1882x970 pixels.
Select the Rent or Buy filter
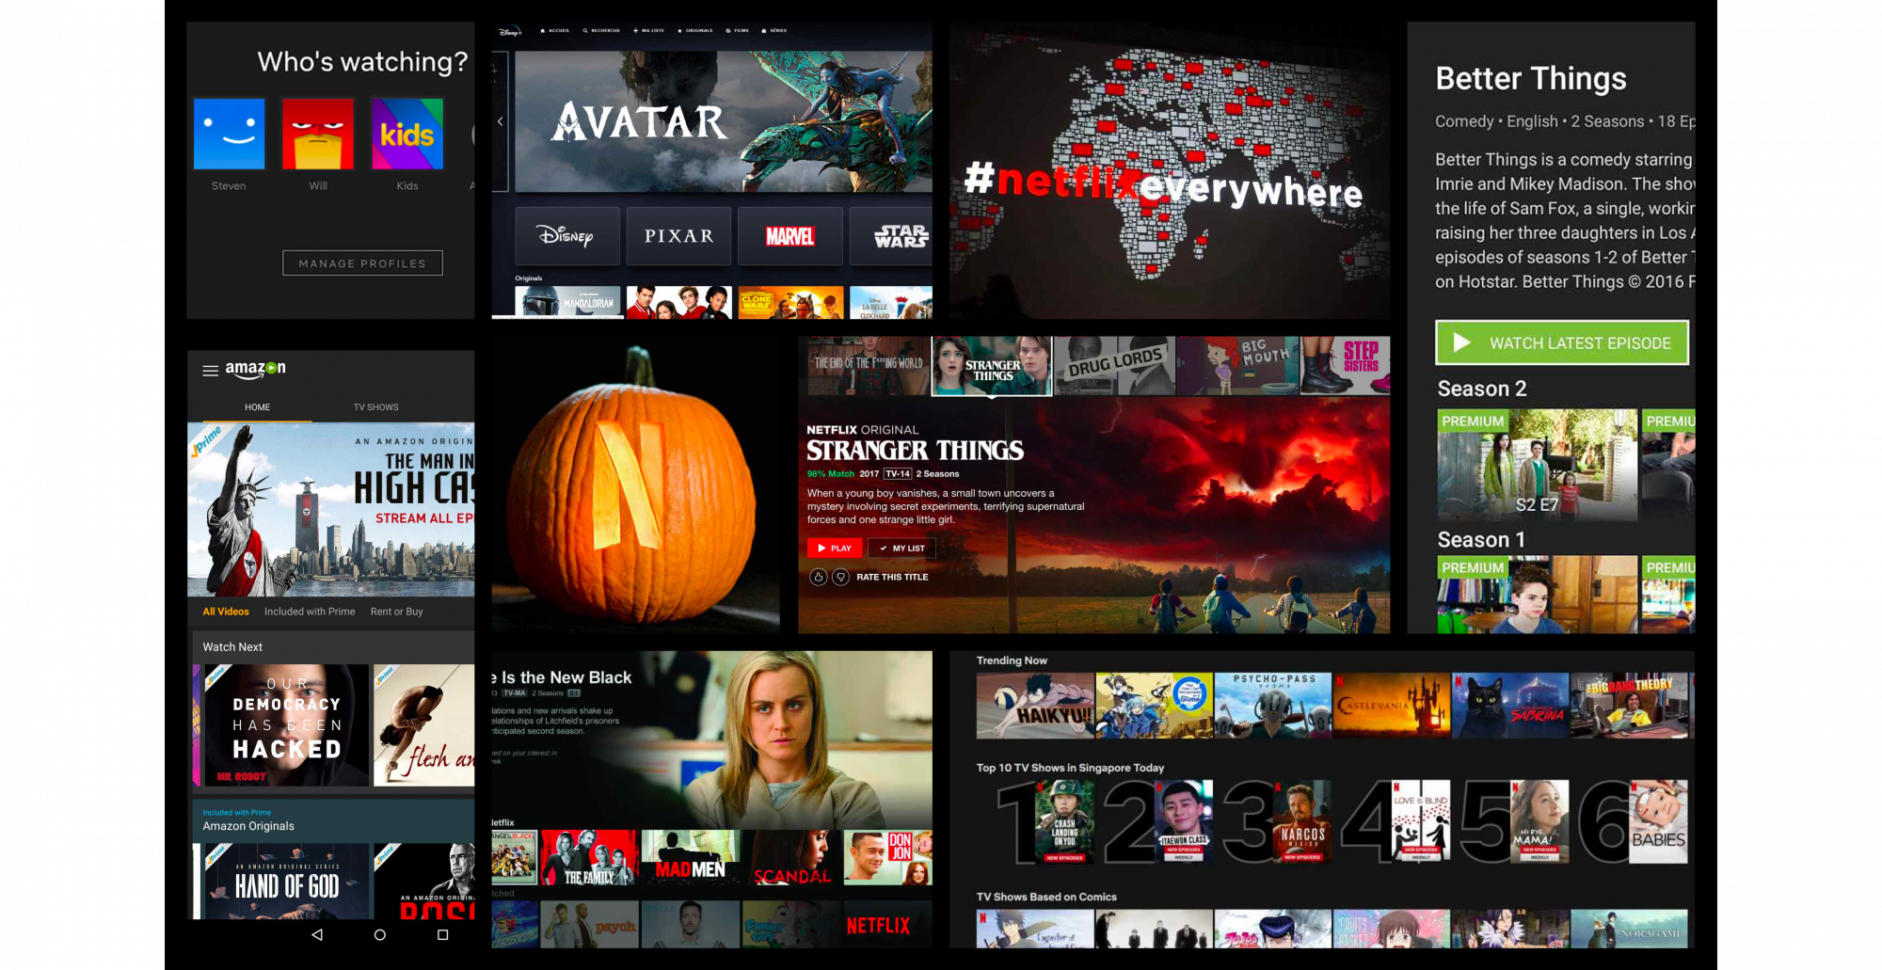(396, 612)
